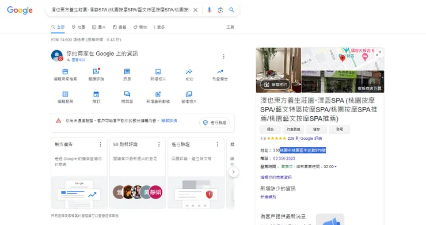Viewport: 426px width, 225px height.
Task: Click 新增相片 add photo overlay button
Action: click(276, 85)
